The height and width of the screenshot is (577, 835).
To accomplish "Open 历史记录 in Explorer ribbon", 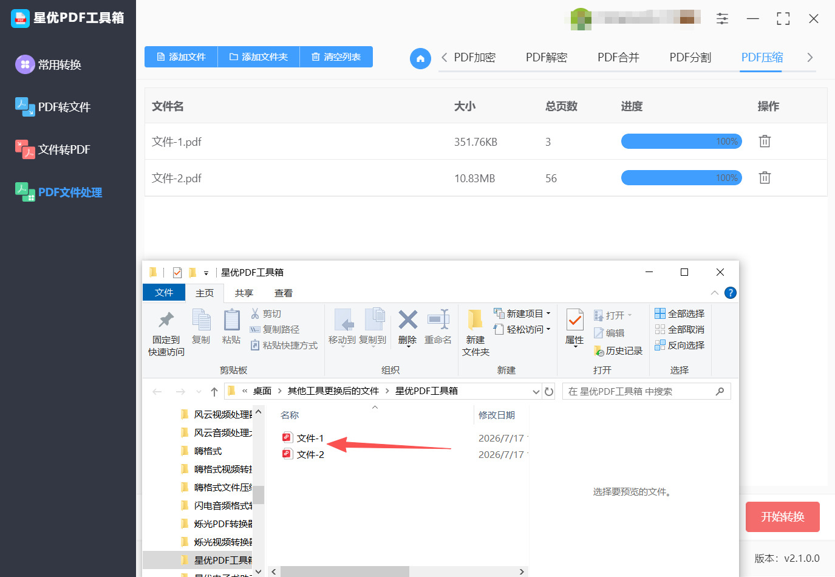I will tap(618, 351).
